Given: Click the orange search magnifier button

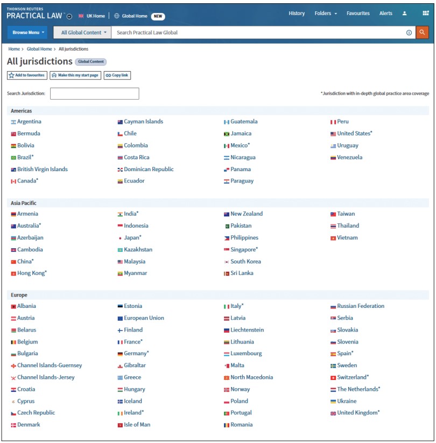Looking at the screenshot, I should click(x=422, y=32).
